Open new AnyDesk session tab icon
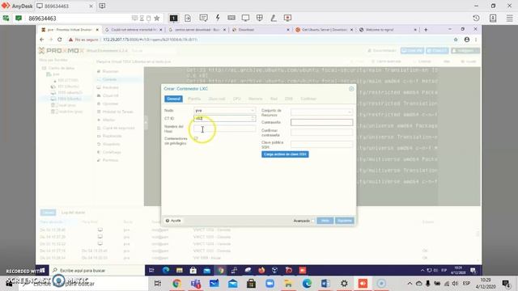 click(x=102, y=6)
